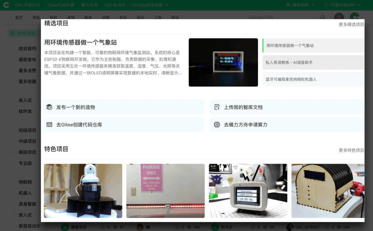
Task: Select the 最新发布 sort option
Action: 14,60
